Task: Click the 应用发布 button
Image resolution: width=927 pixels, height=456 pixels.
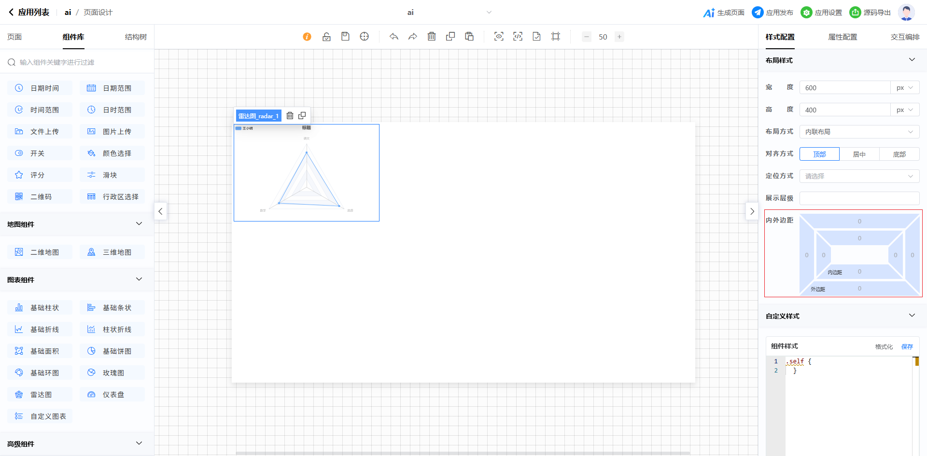Action: click(772, 13)
